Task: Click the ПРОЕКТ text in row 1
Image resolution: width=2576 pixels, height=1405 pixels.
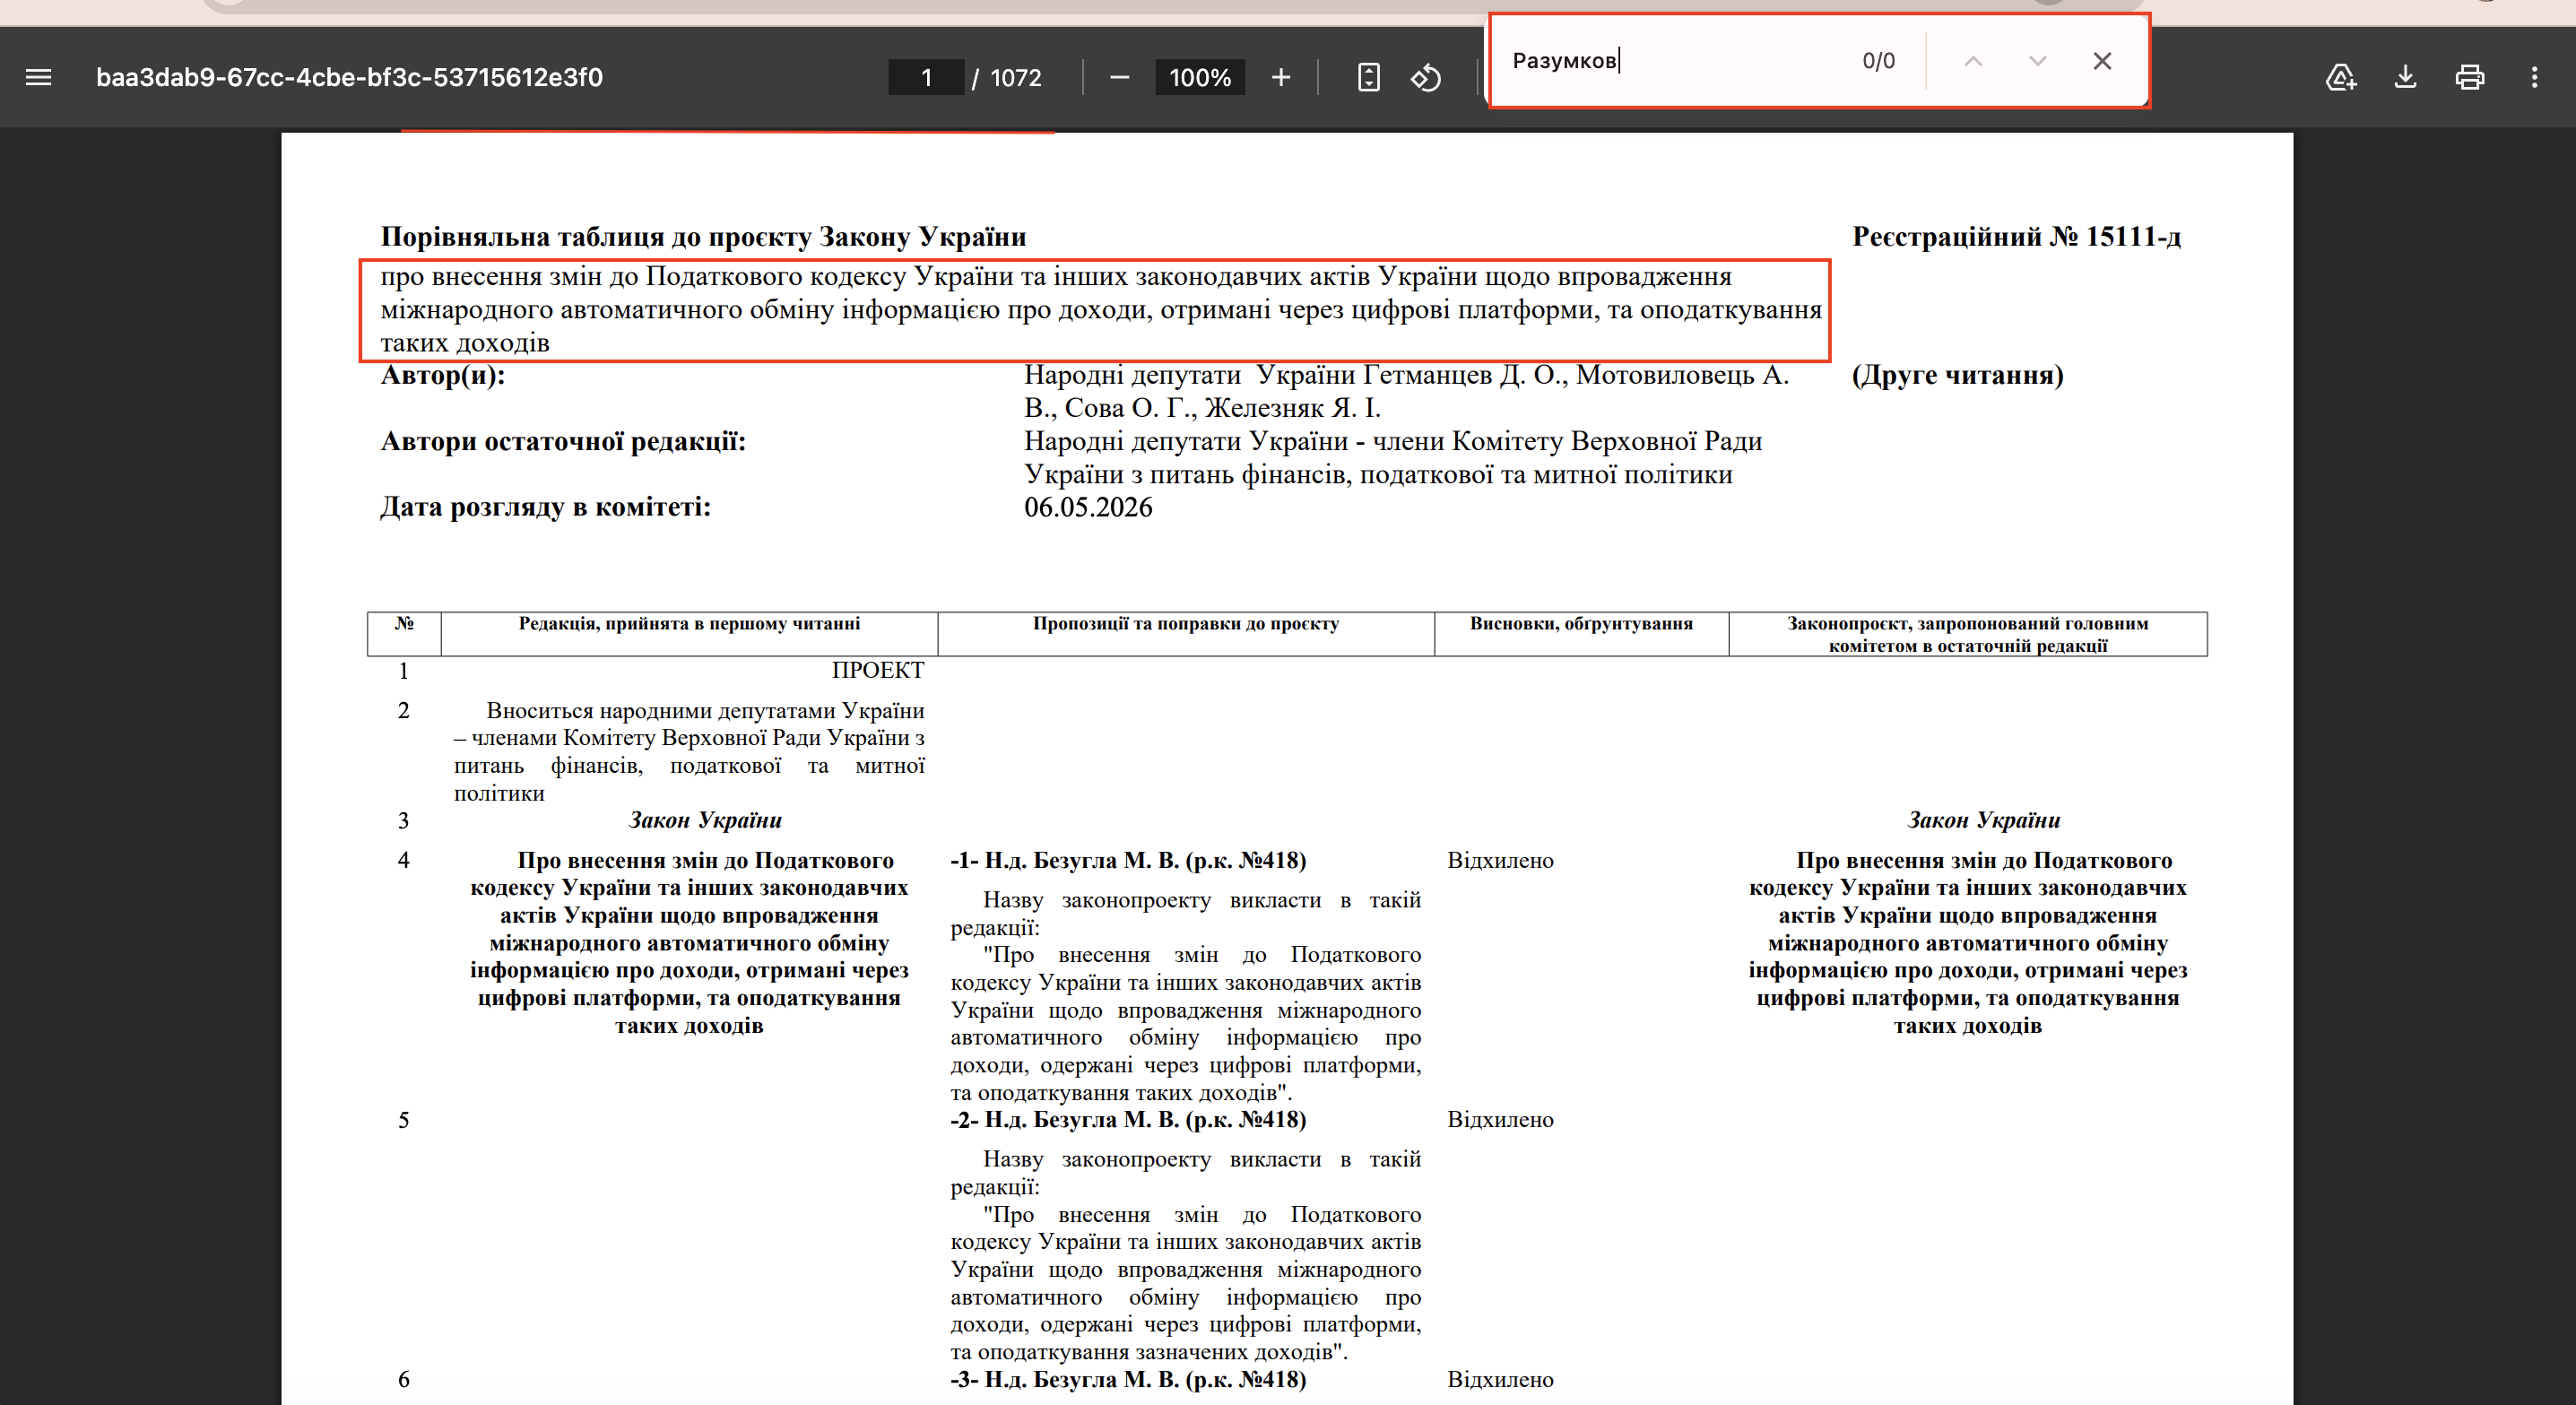Action: (878, 670)
